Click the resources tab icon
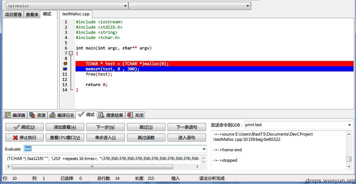The width and height of the screenshot is (356, 184). 32,115
